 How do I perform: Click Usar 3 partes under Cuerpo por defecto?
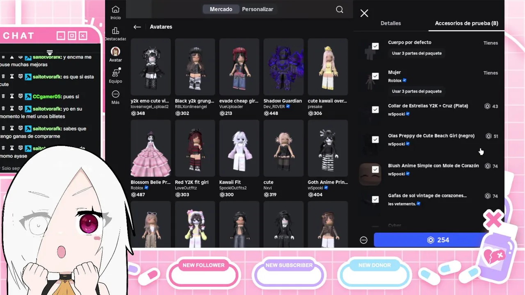point(417,53)
